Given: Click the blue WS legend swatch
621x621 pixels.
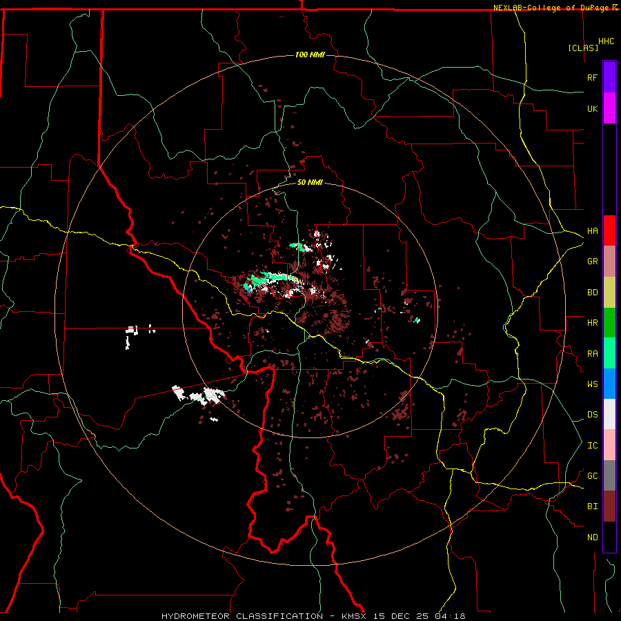Looking at the screenshot, I should pyautogui.click(x=609, y=384).
